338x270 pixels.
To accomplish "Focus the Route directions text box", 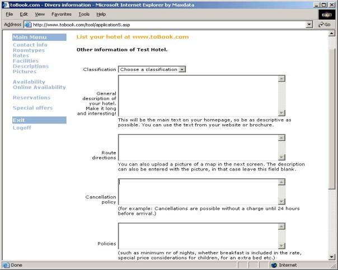I will pyautogui.click(x=198, y=148).
